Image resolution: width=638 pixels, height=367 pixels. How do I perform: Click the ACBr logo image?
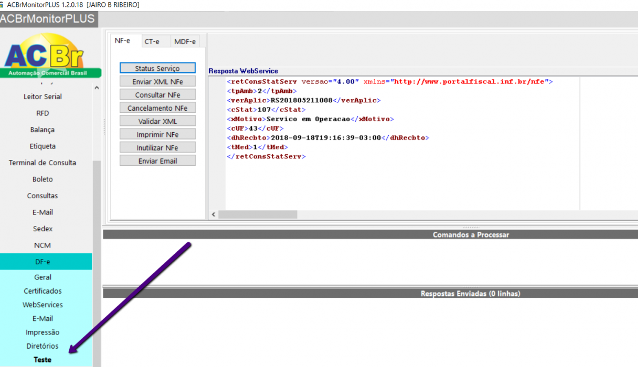point(51,56)
